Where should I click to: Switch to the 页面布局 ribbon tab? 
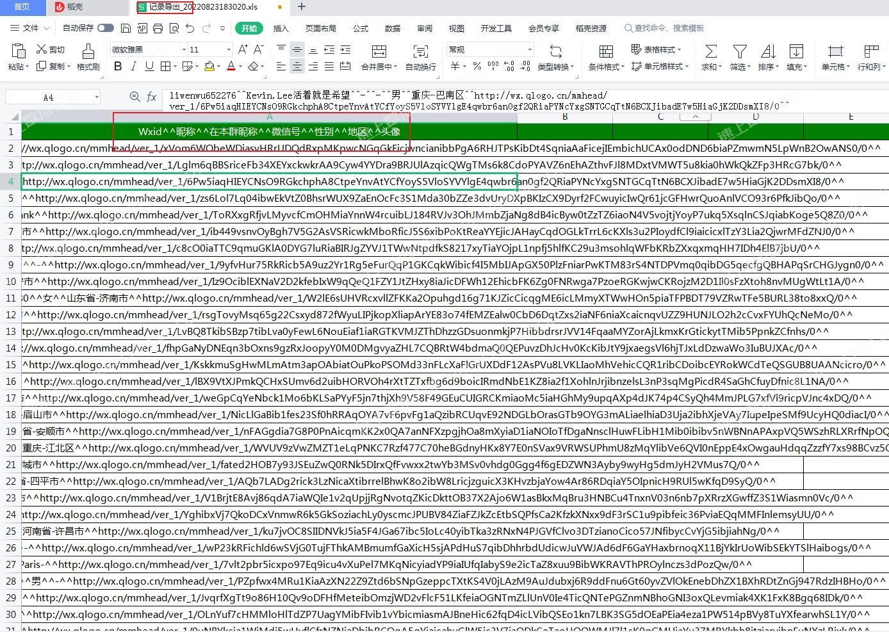click(x=321, y=28)
